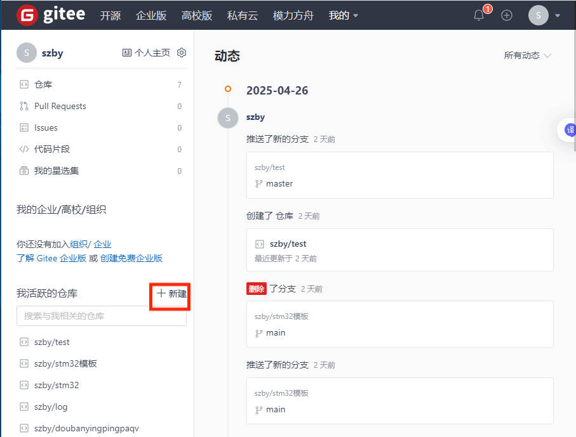
Task: Focus the 搜索与我相关的仓库 search field
Action: click(102, 316)
